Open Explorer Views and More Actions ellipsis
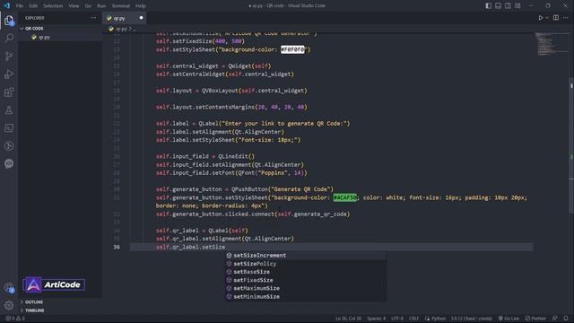Screen dimensions: 574x323 point(93,18)
